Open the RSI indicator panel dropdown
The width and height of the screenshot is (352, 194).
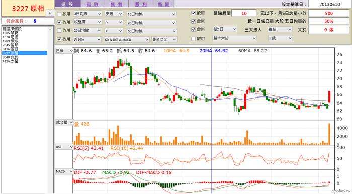click(x=64, y=147)
